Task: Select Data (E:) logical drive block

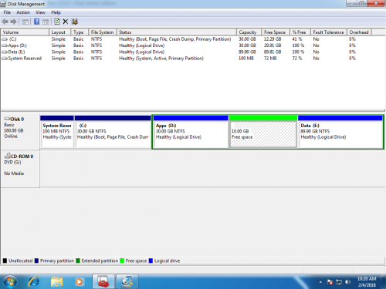Action: click(x=340, y=132)
